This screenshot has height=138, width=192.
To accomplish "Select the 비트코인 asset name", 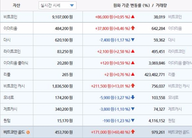I will click(x=10, y=17).
